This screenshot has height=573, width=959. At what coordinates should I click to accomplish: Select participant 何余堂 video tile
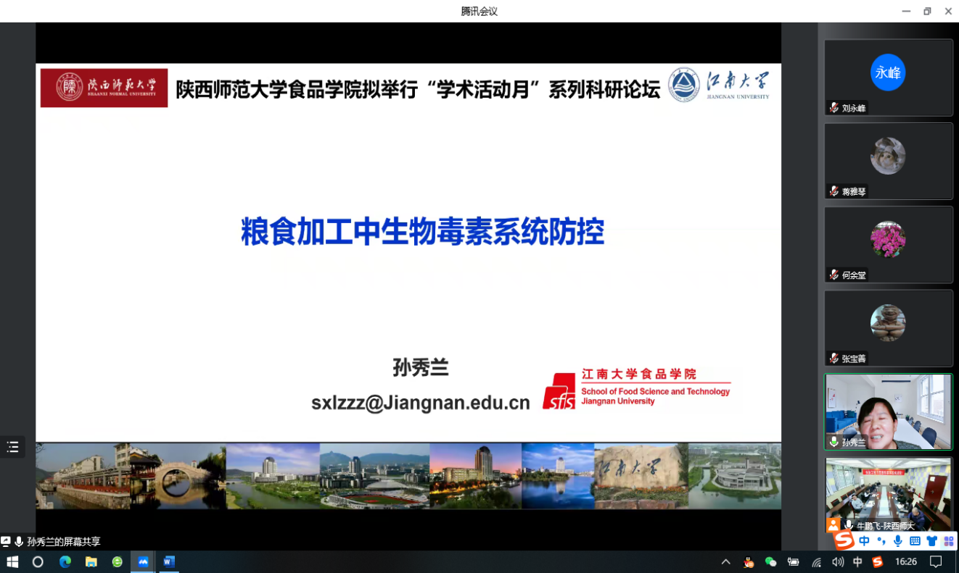[888, 245]
